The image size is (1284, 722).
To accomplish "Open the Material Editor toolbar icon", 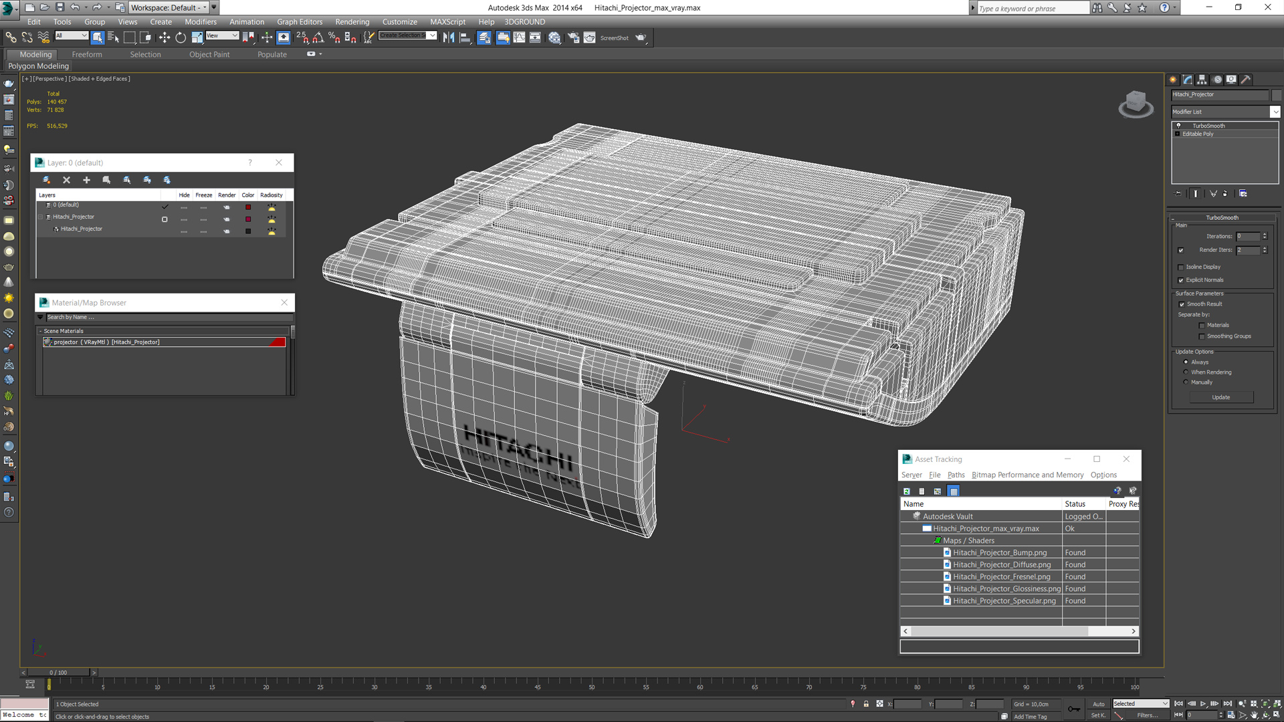I will pos(554,37).
